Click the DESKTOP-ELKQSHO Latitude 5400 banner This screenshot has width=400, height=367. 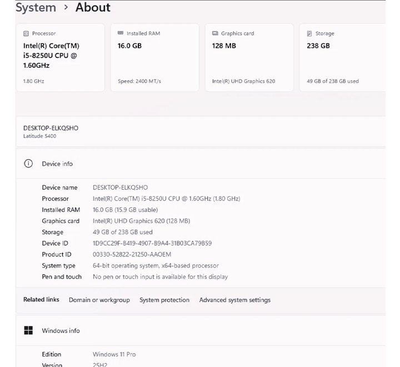201,131
